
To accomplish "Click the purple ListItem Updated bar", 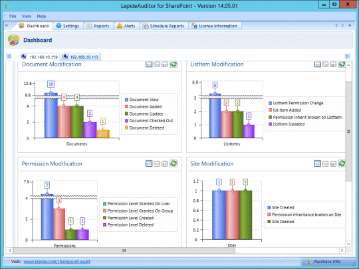I will 249,132.
